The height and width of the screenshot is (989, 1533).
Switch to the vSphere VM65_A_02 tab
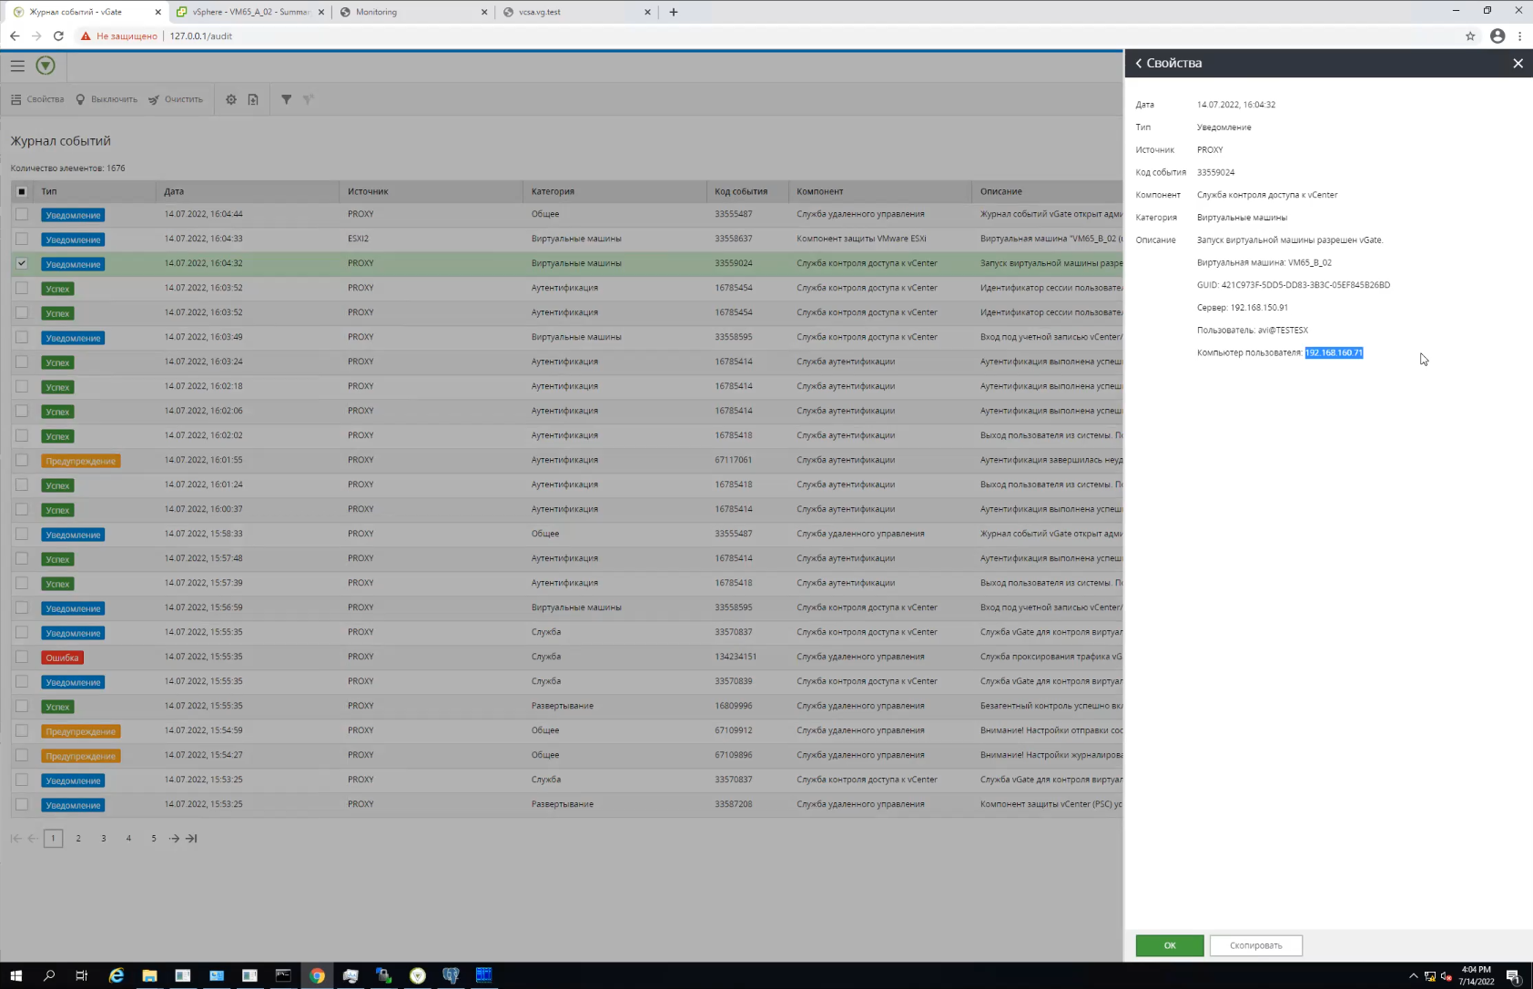coord(249,12)
